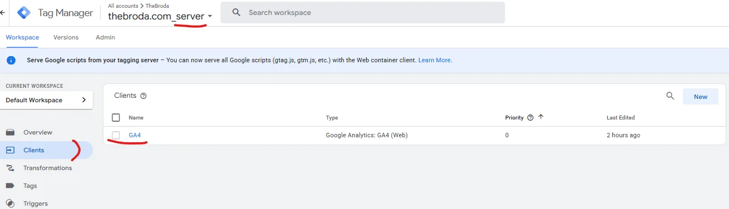The width and height of the screenshot is (729, 209).
Task: Click the Overview sidebar icon
Action: (10, 132)
